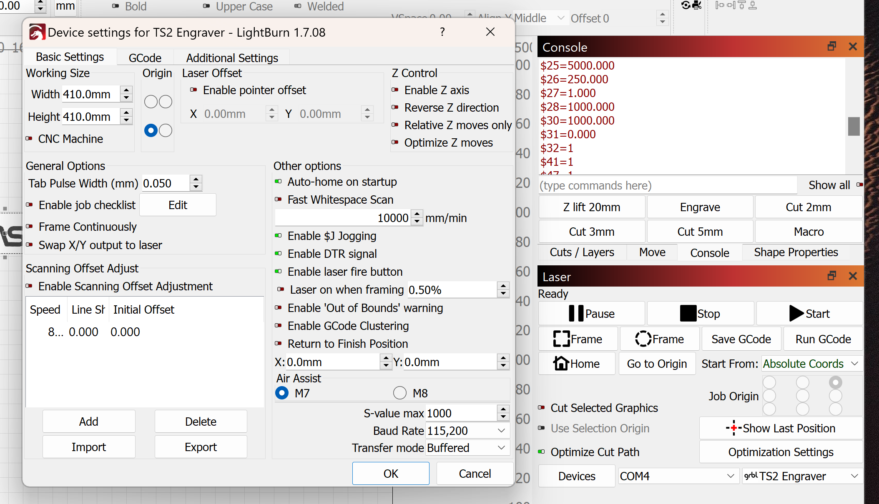Open the Cuts / Layers tab

coord(582,252)
